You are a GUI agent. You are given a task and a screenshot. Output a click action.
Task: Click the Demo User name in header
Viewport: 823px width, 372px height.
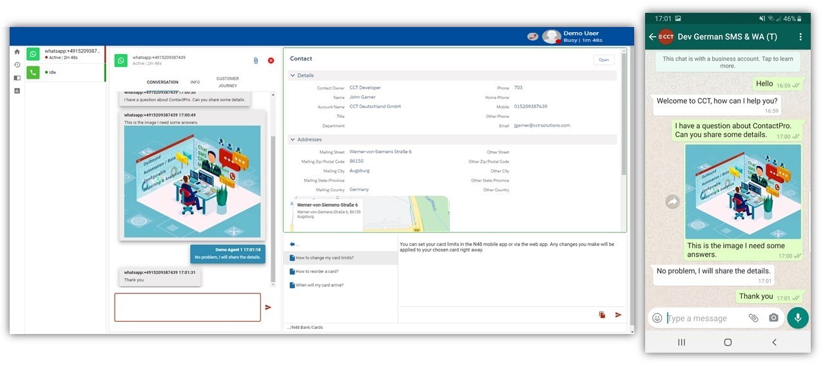coord(581,33)
